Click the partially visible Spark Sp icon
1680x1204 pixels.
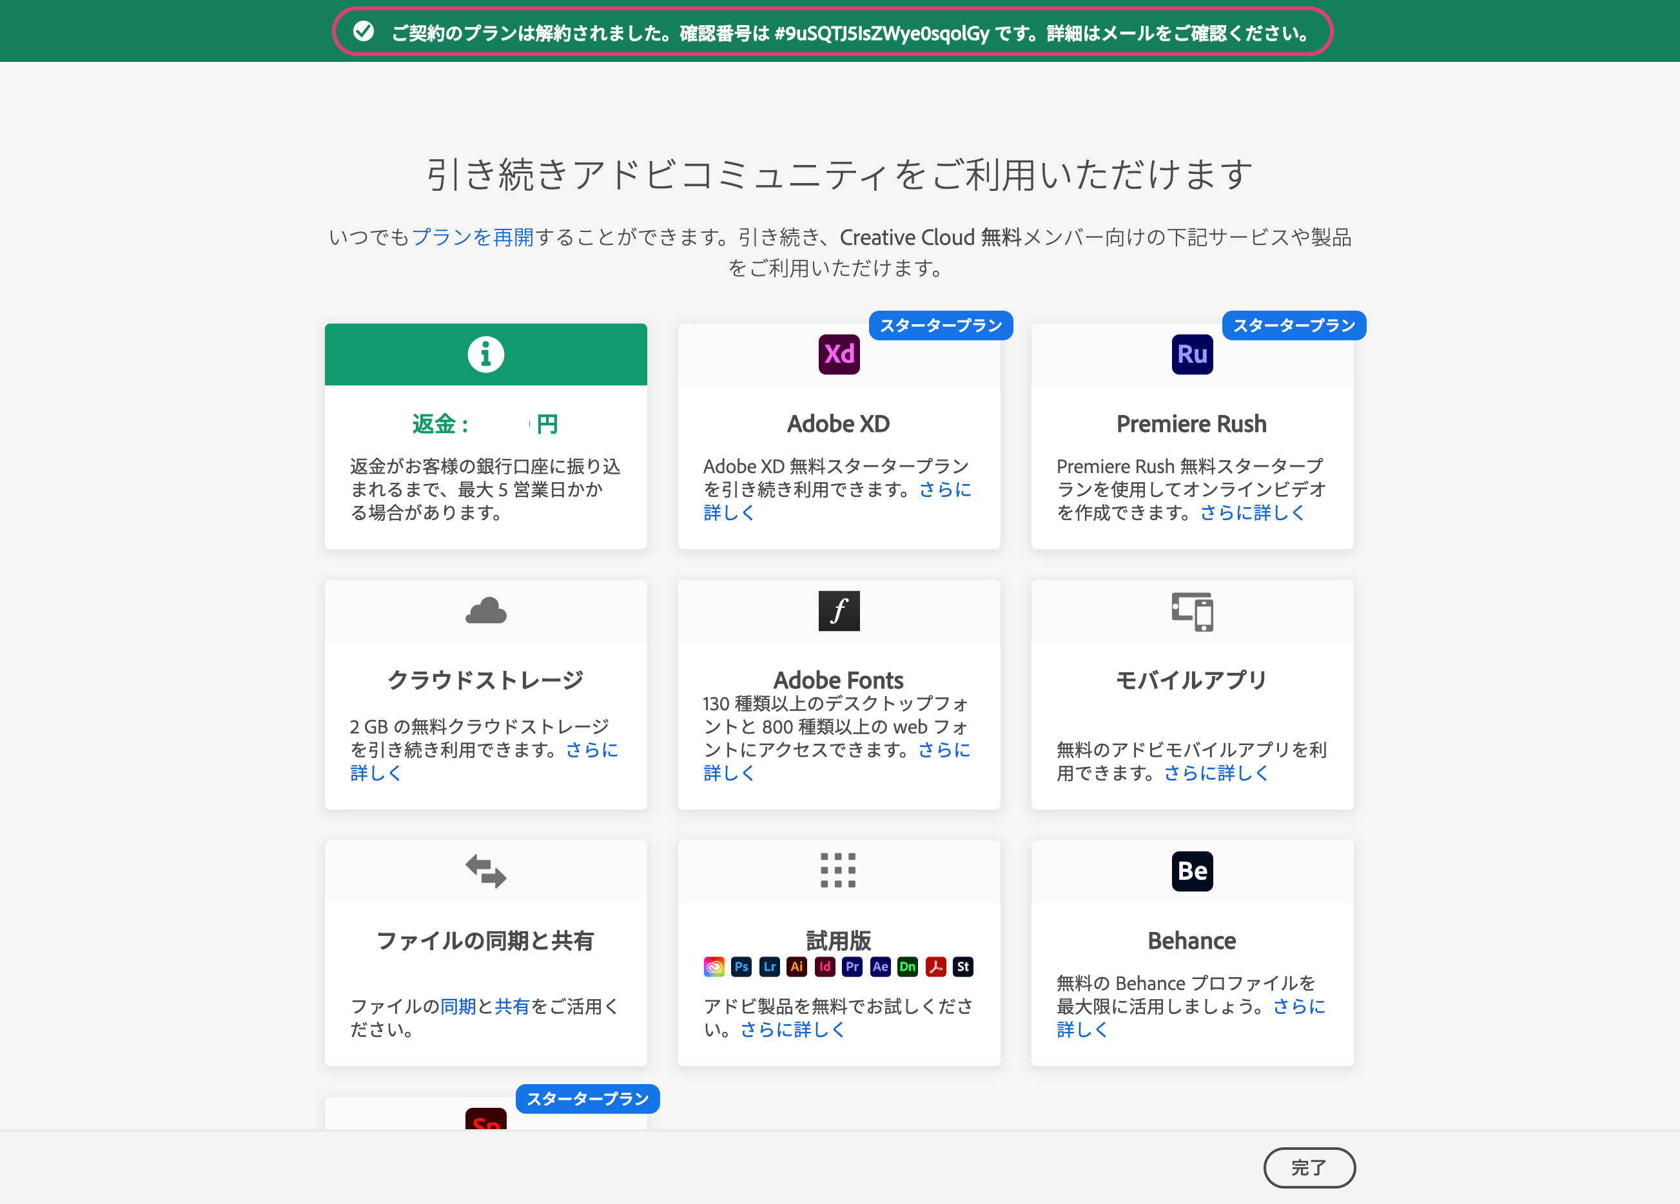point(486,1119)
